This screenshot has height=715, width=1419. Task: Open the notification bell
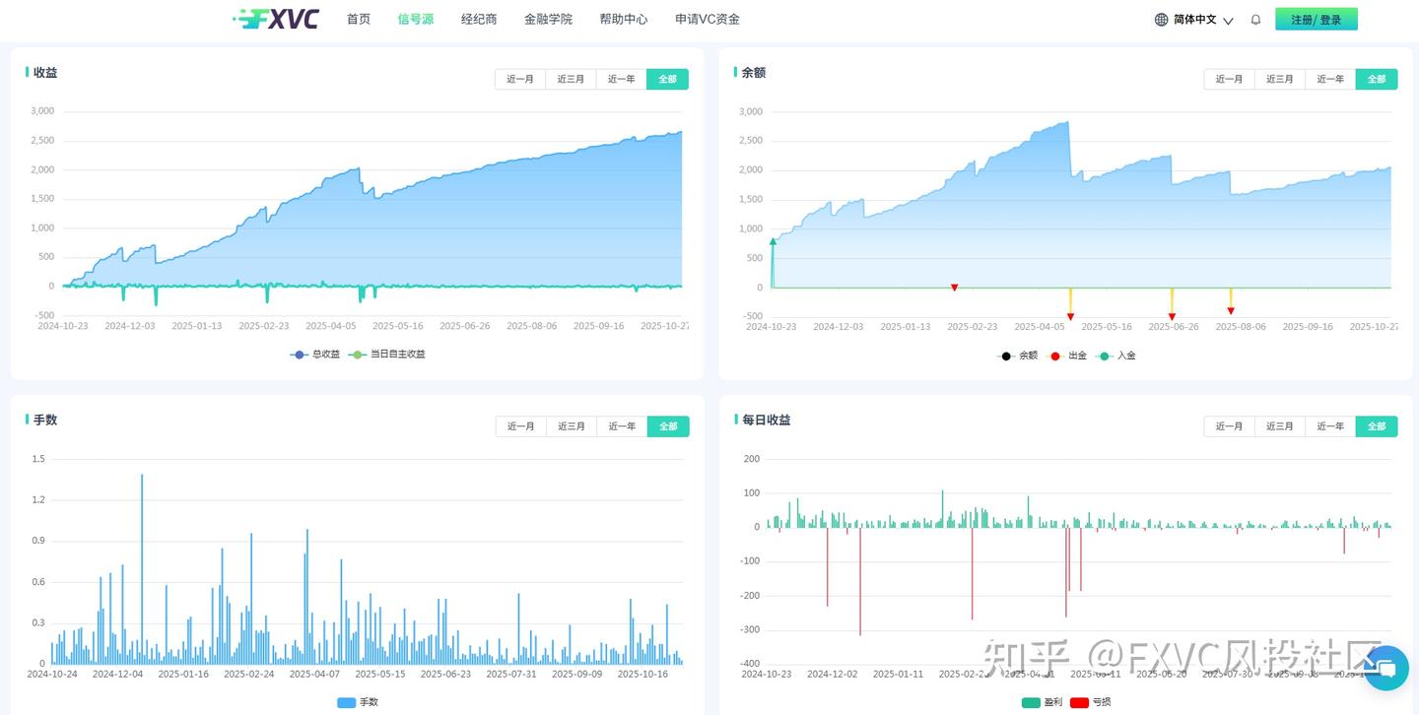(1255, 19)
